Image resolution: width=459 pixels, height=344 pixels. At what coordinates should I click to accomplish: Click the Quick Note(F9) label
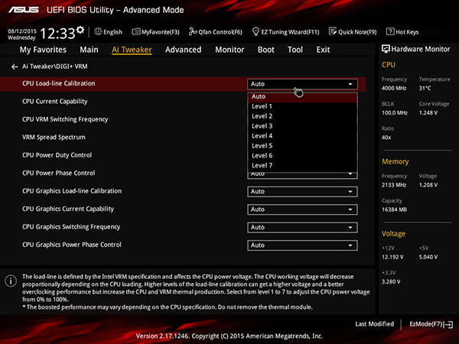(357, 32)
